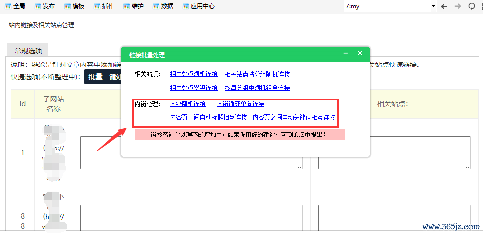Click the 插件 menu icon

[x=98, y=6]
